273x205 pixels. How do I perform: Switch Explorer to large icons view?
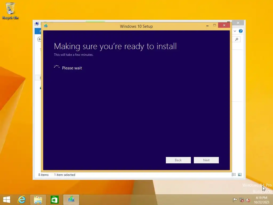tap(240, 175)
